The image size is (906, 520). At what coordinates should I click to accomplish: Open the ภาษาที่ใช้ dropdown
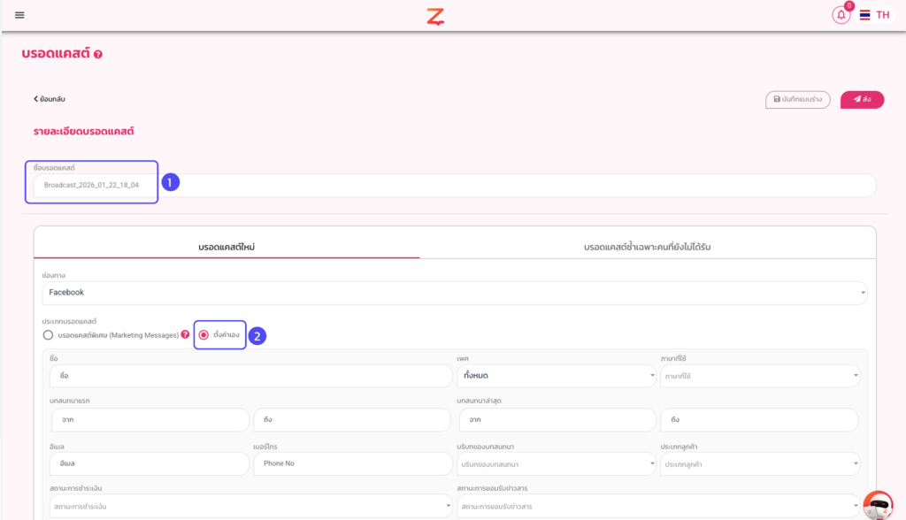coord(759,376)
